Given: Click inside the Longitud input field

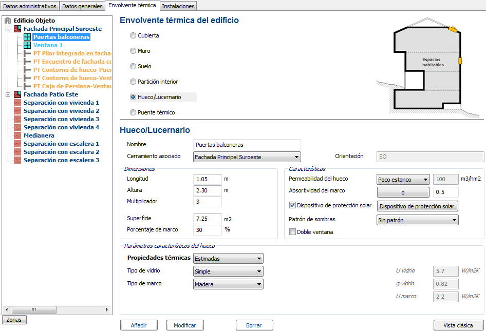Looking at the screenshot, I should pos(207,180).
